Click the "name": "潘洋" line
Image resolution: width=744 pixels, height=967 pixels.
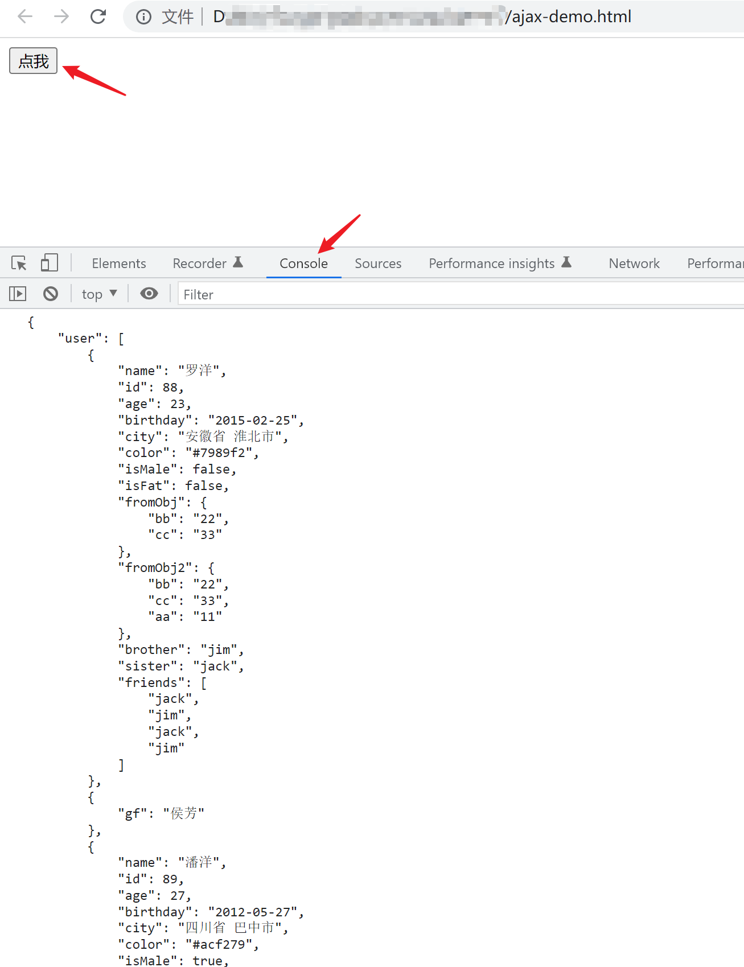tap(172, 863)
